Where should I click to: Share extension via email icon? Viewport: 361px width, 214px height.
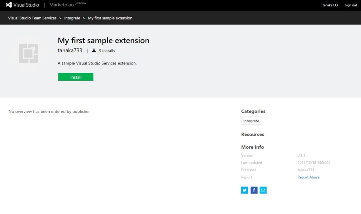[x=263, y=190]
